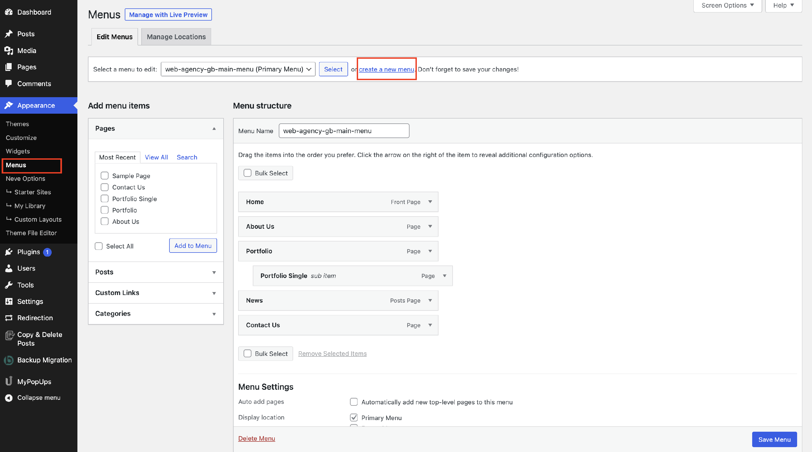Click the Menu Name text field
812x452 pixels.
coord(344,131)
